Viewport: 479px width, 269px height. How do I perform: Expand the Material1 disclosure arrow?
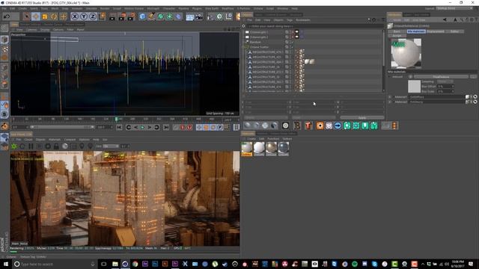point(390,96)
